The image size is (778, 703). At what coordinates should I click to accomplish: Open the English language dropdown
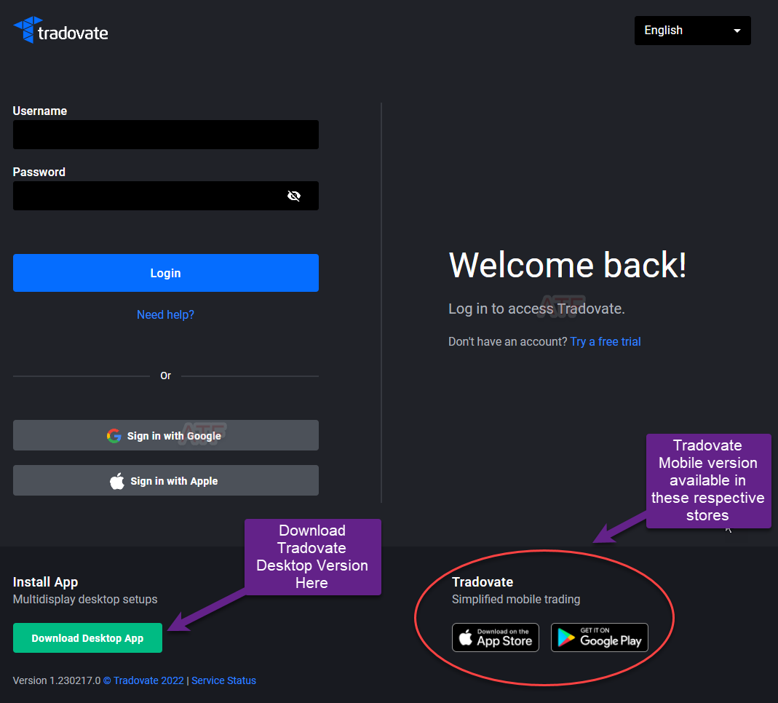[x=692, y=31]
